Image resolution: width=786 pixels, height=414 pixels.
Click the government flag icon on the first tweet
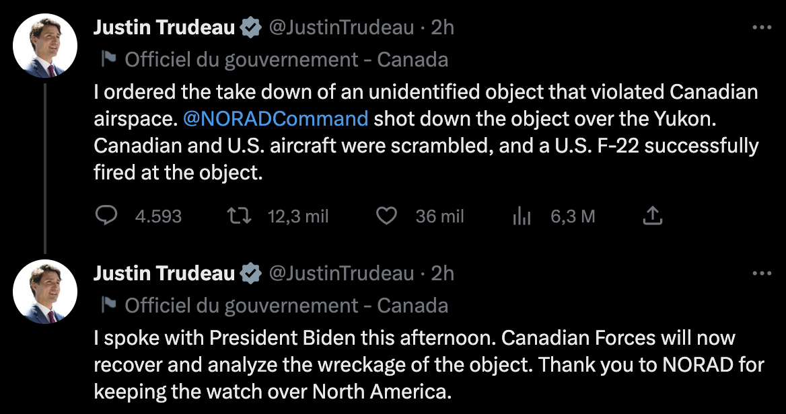108,59
